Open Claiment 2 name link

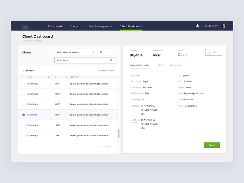click(33, 84)
